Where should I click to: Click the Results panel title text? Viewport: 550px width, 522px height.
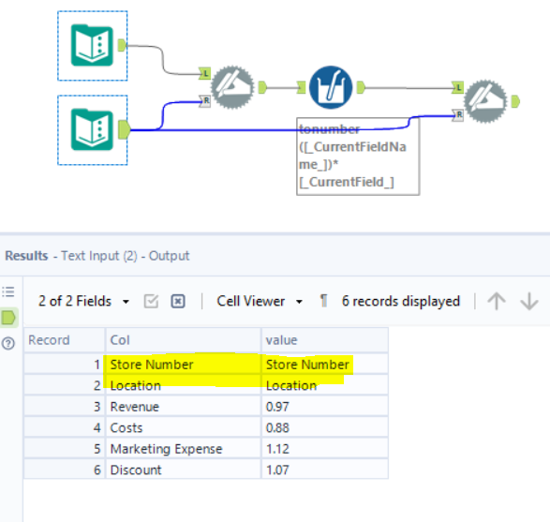(x=97, y=256)
